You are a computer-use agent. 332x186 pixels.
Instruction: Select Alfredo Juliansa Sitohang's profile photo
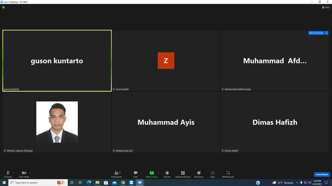57,122
